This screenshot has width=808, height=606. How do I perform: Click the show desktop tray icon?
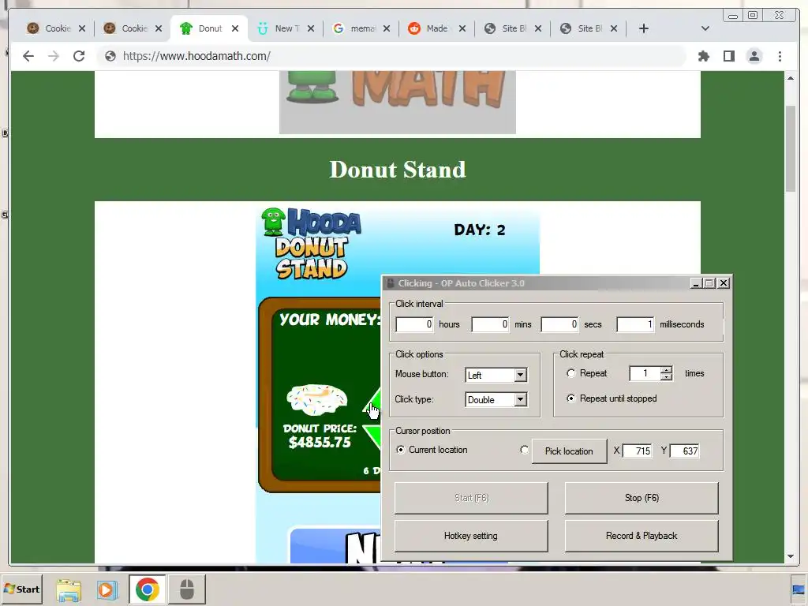[x=799, y=589]
